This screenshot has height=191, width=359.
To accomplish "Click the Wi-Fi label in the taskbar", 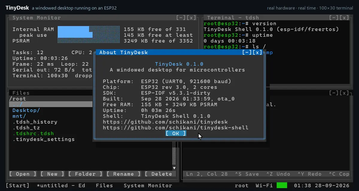I will (264, 186).
